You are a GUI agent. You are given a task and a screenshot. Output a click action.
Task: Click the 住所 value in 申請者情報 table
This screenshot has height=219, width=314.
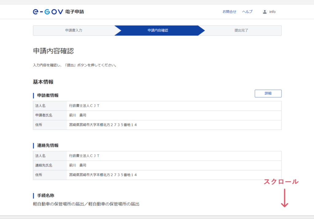coord(103,125)
